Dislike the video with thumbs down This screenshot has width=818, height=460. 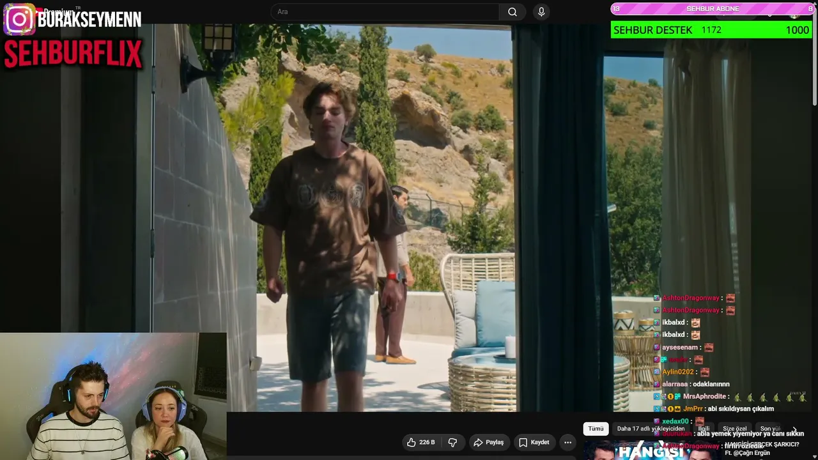point(452,442)
